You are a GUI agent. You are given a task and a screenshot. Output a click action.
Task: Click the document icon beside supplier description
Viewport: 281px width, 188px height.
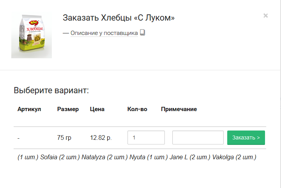click(142, 33)
